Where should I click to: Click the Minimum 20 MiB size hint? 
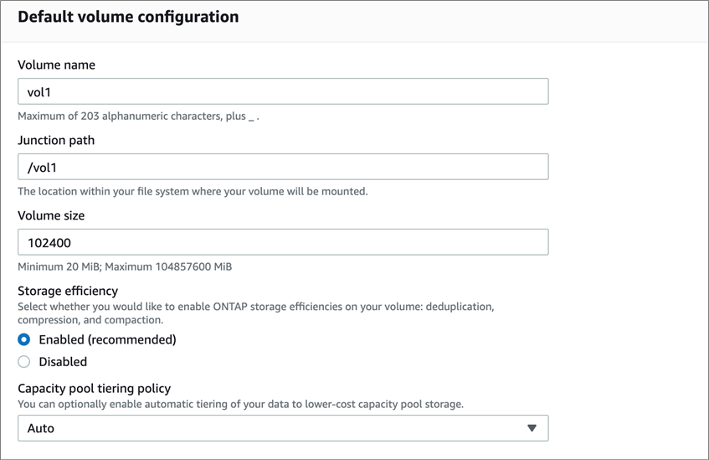125,266
